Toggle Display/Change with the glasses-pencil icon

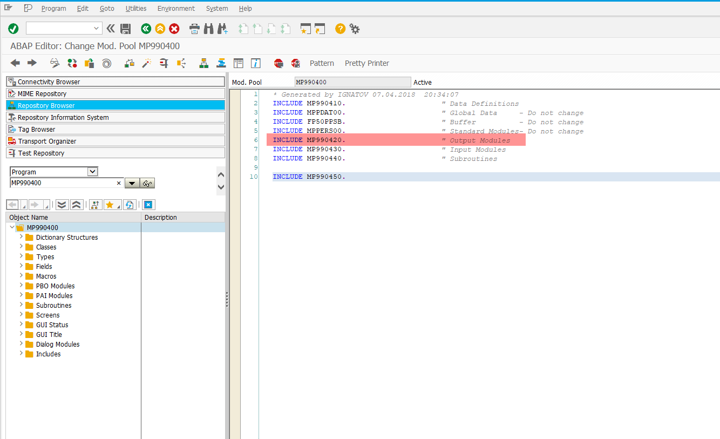55,63
